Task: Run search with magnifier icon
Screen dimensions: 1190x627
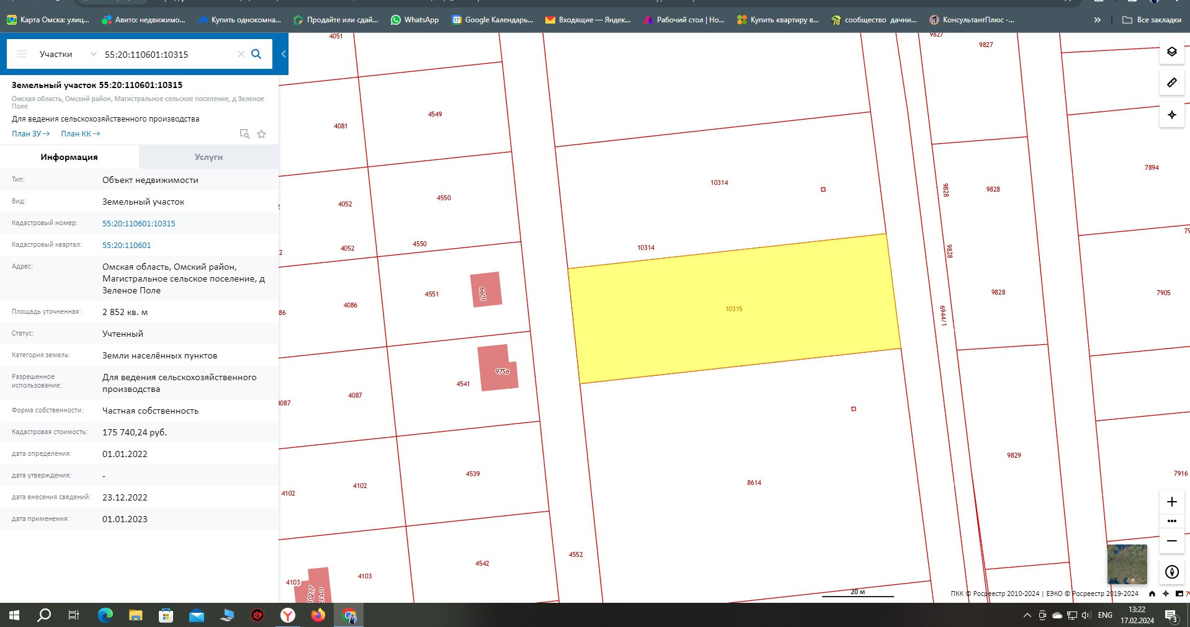Action: (x=256, y=54)
